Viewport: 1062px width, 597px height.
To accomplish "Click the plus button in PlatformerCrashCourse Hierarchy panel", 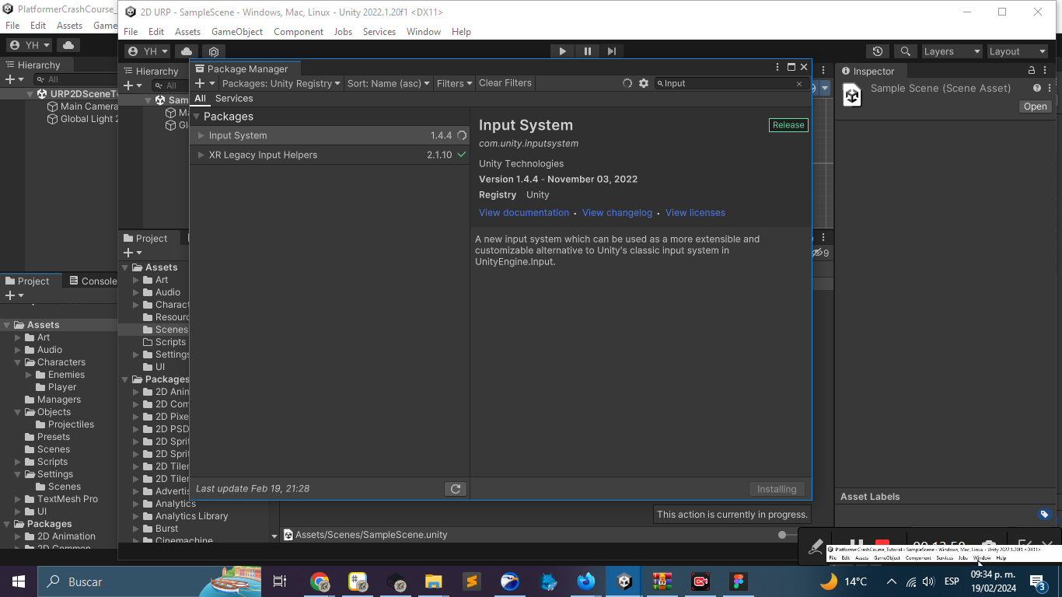I will click(14, 79).
